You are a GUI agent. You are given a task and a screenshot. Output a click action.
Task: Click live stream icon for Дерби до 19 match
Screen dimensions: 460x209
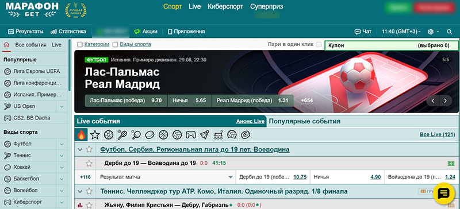451,164
